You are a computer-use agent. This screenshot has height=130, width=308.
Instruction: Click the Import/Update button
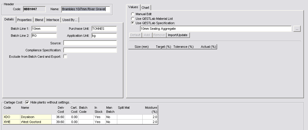pyautogui.click(x=178, y=35)
